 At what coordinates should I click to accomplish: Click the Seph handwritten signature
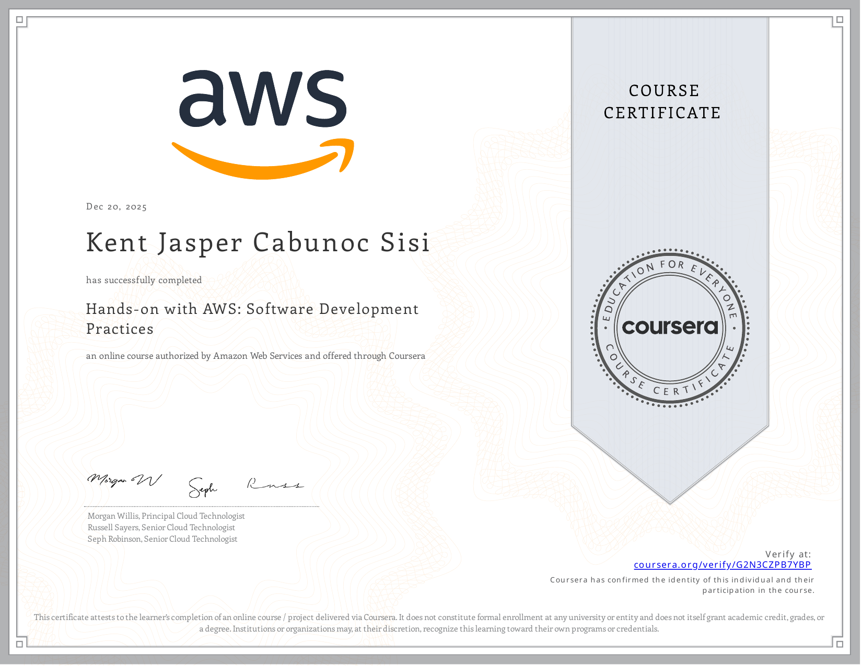click(x=203, y=487)
